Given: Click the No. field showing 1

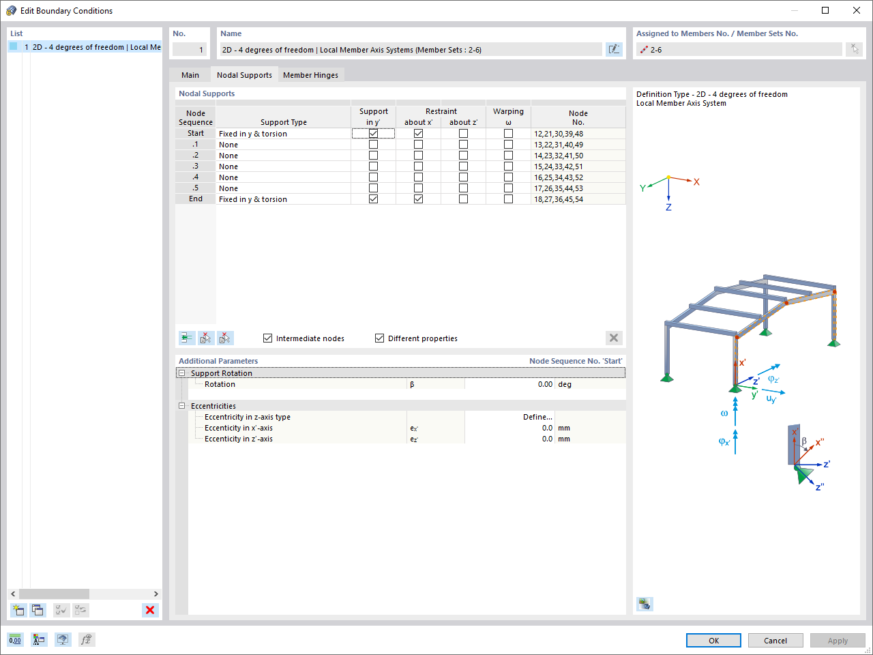Looking at the screenshot, I should (x=190, y=49).
